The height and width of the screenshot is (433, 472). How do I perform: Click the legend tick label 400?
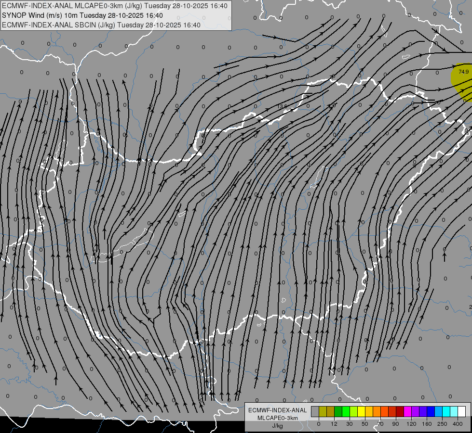click(x=458, y=424)
